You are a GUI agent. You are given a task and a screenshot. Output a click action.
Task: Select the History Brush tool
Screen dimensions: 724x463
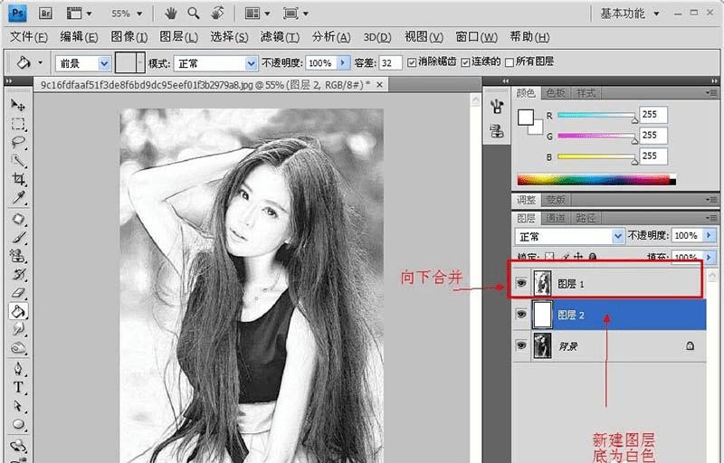point(18,274)
